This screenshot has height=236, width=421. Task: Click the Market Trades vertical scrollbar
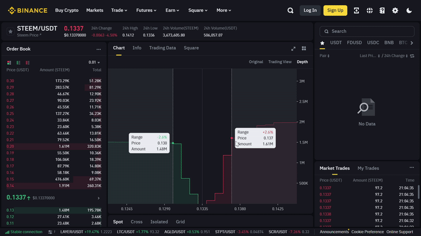tap(418, 192)
